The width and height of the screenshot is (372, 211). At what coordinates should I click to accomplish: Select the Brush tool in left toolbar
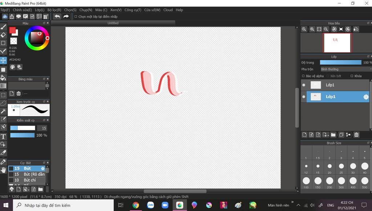[x=3, y=27]
